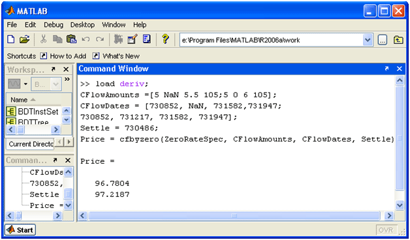The image size is (410, 240).
Task: Undo last action arrow
Action: pyautogui.click(x=86, y=40)
